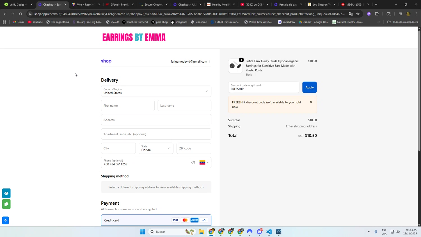Image resolution: width=421 pixels, height=237 pixels.
Task: Focus the Last name field
Action: tap(184, 106)
